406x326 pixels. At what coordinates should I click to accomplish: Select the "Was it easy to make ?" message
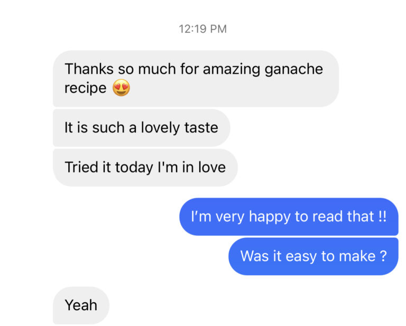pos(312,256)
